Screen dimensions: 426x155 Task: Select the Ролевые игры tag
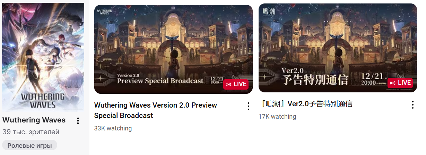click(x=29, y=146)
